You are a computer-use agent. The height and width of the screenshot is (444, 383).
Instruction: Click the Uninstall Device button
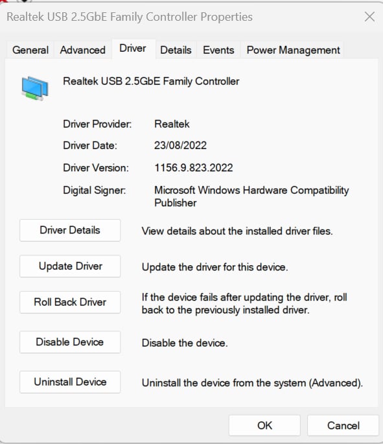point(70,382)
